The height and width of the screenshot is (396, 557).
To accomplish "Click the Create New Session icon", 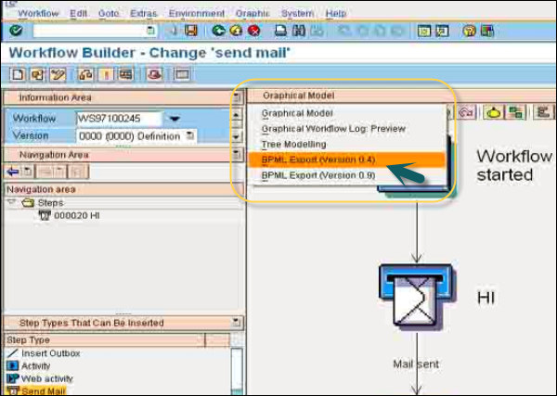I will pyautogui.click(x=424, y=32).
